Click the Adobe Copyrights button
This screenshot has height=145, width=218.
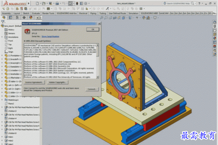click(57, 82)
